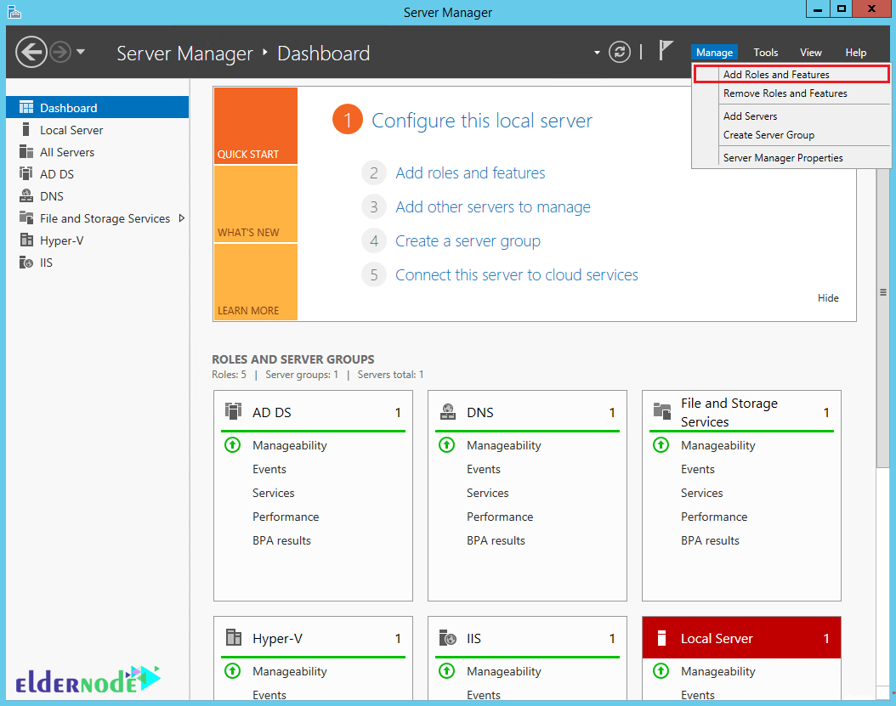The height and width of the screenshot is (706, 896).
Task: Refresh the Server Manager dashboard
Action: [x=620, y=52]
